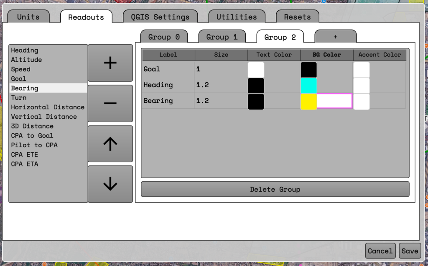The height and width of the screenshot is (266, 428).
Task: Move readout up with the up arrow
Action: click(110, 144)
